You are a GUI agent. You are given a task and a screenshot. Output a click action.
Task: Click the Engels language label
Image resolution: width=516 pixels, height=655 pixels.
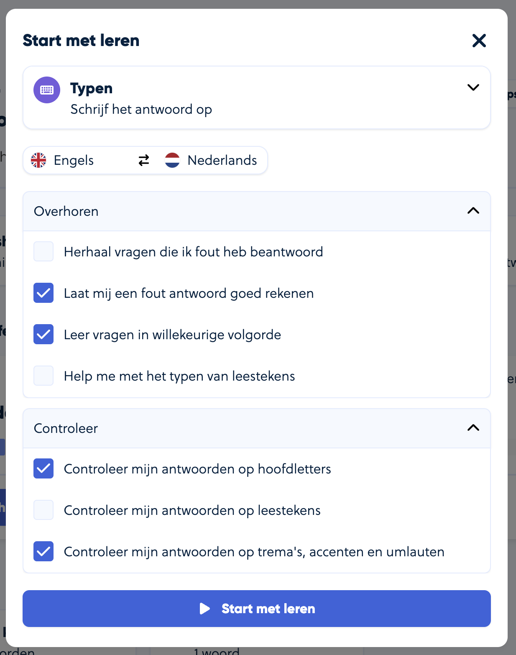pos(74,160)
